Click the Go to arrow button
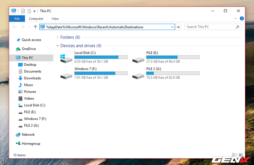 point(178,27)
